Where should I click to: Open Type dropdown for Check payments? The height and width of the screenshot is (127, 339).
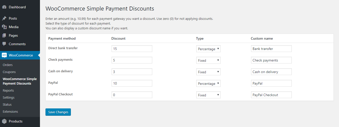pyautogui.click(x=208, y=60)
